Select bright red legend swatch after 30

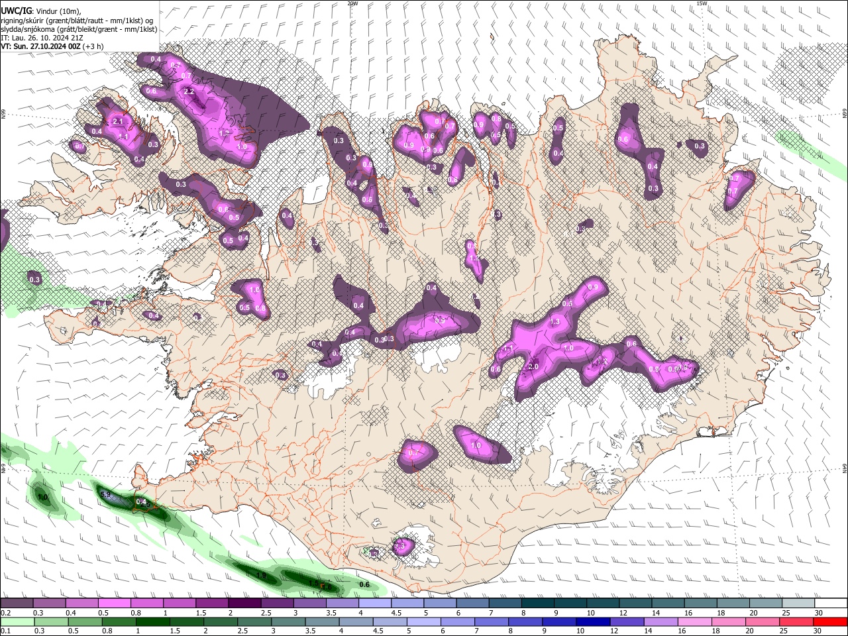[x=830, y=621]
